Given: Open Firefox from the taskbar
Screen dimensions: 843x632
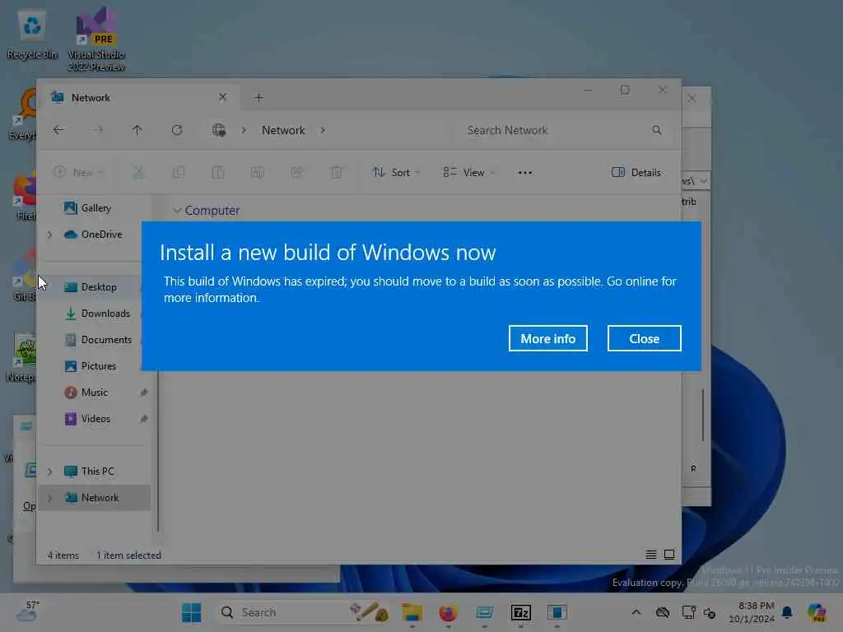Looking at the screenshot, I should [x=448, y=612].
